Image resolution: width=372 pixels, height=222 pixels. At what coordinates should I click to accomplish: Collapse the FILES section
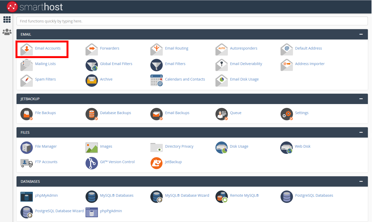click(x=361, y=132)
